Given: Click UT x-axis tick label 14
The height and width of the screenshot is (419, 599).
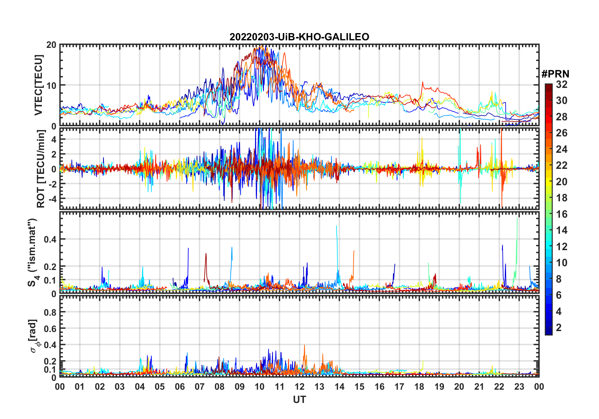Looking at the screenshot, I should coord(339,387).
